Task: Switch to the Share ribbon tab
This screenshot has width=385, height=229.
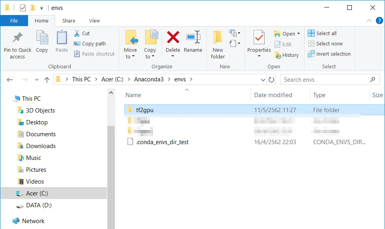Action: [69, 21]
